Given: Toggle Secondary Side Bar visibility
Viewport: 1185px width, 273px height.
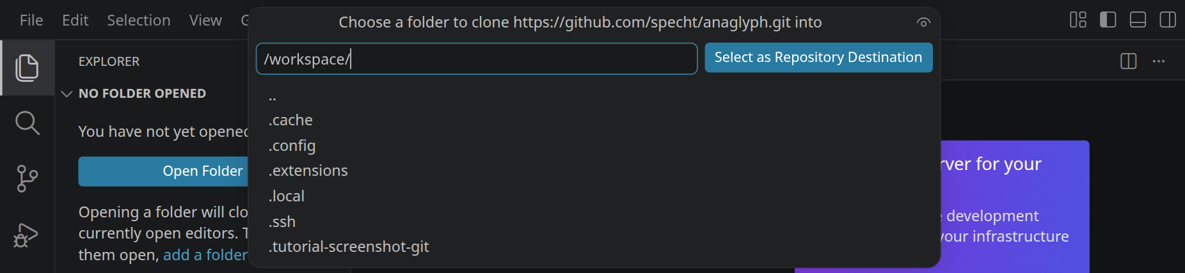Looking at the screenshot, I should pos(1168,20).
